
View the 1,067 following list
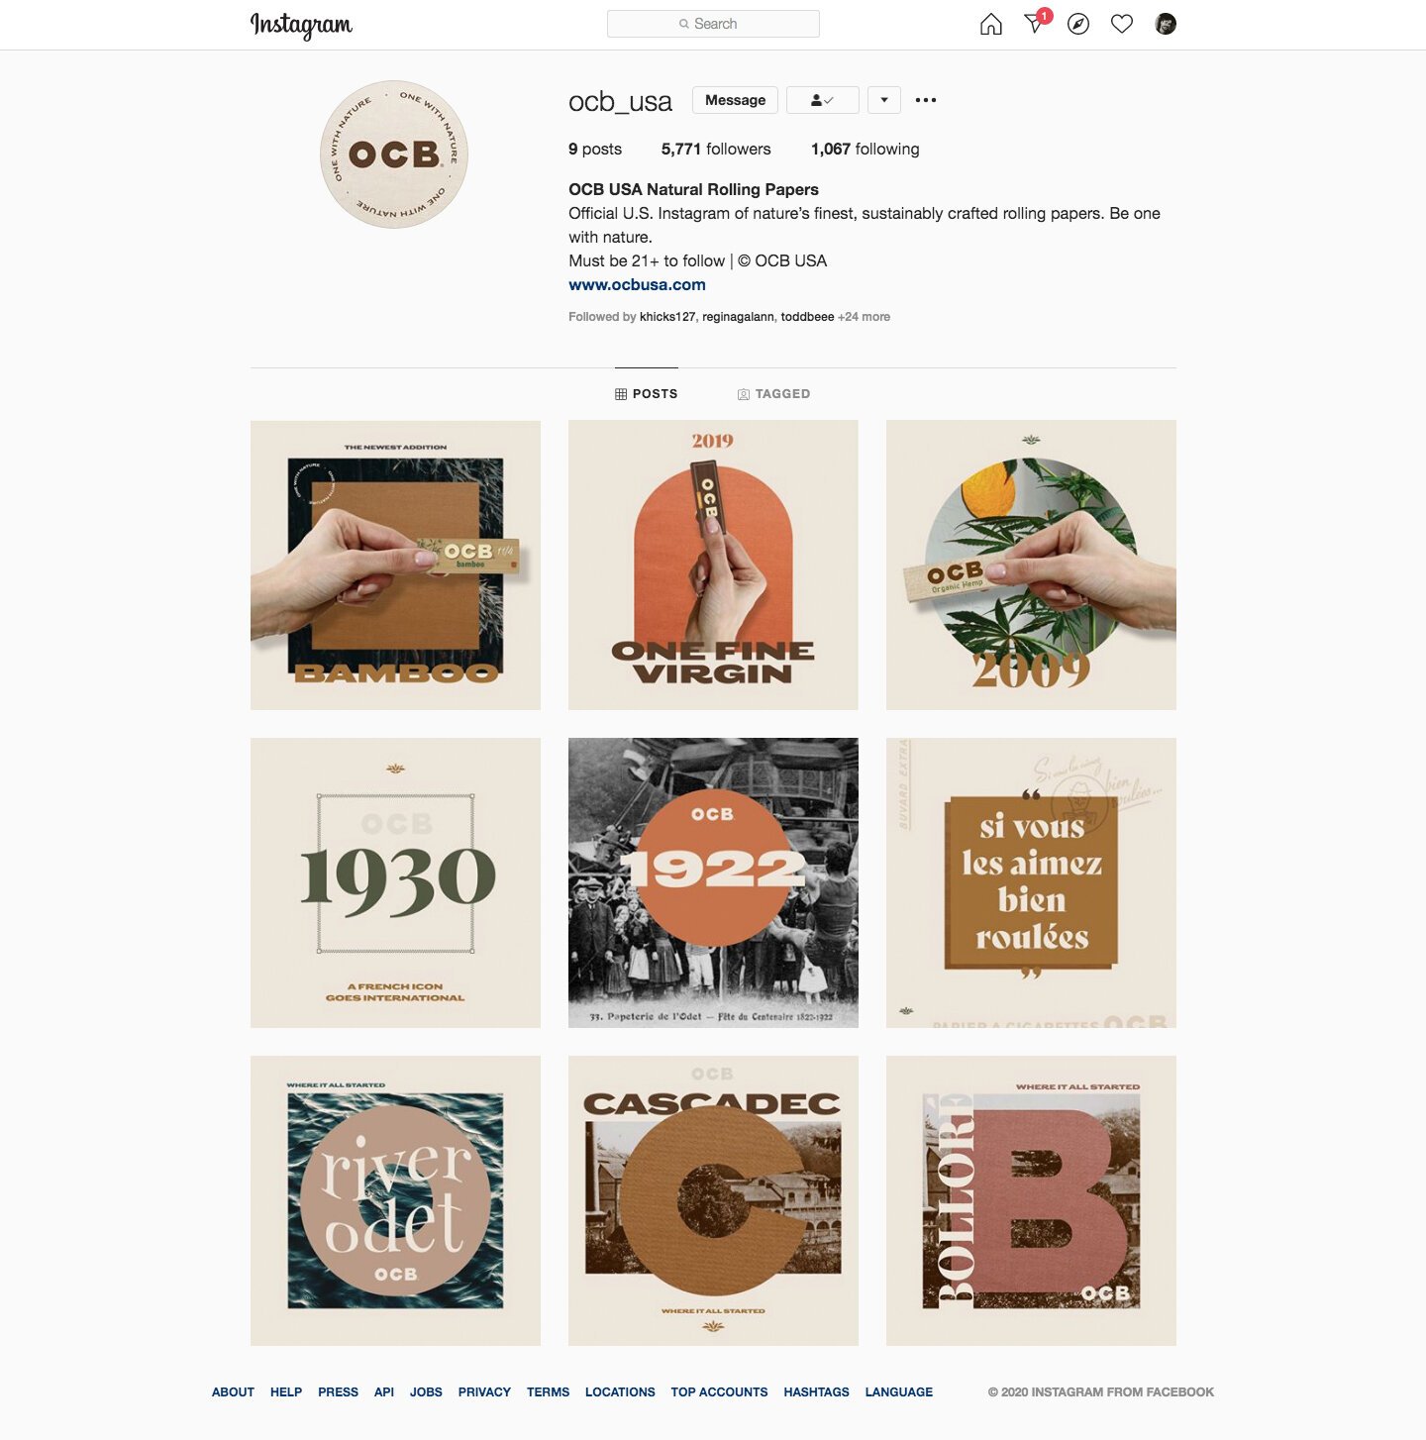pos(865,149)
